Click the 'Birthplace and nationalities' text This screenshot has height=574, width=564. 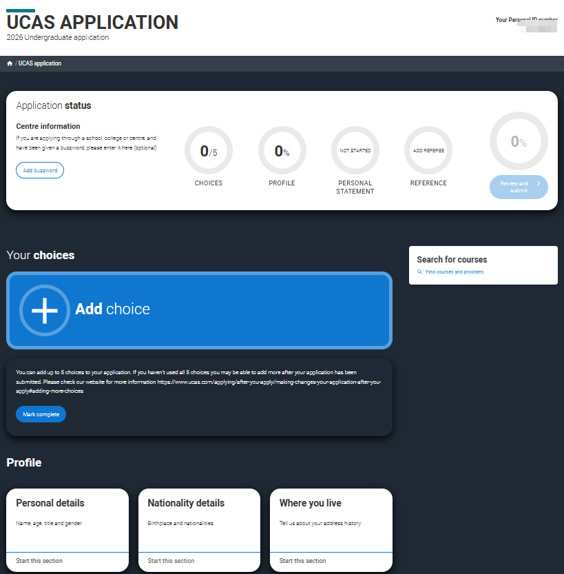coord(180,523)
